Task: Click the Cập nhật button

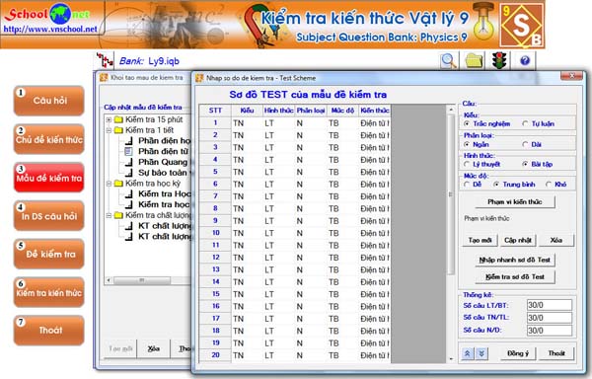Action: coord(518,240)
